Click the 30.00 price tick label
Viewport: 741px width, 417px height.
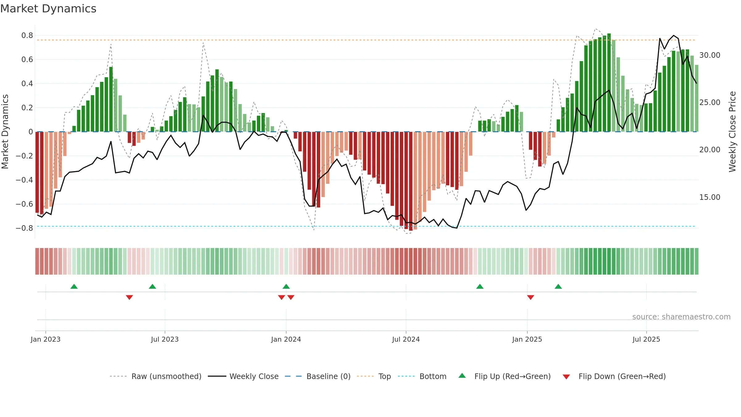(710, 55)
